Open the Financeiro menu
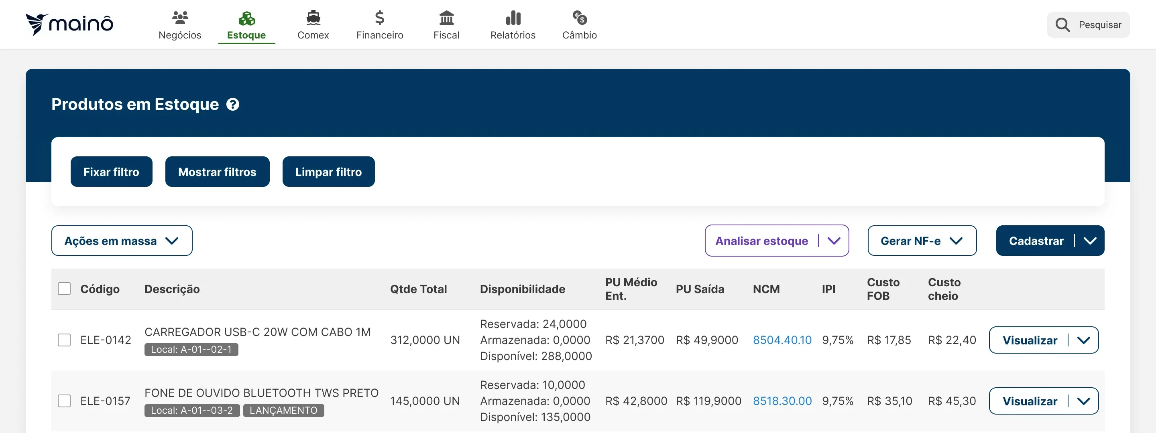Screen dimensions: 1156x433 pos(380,26)
